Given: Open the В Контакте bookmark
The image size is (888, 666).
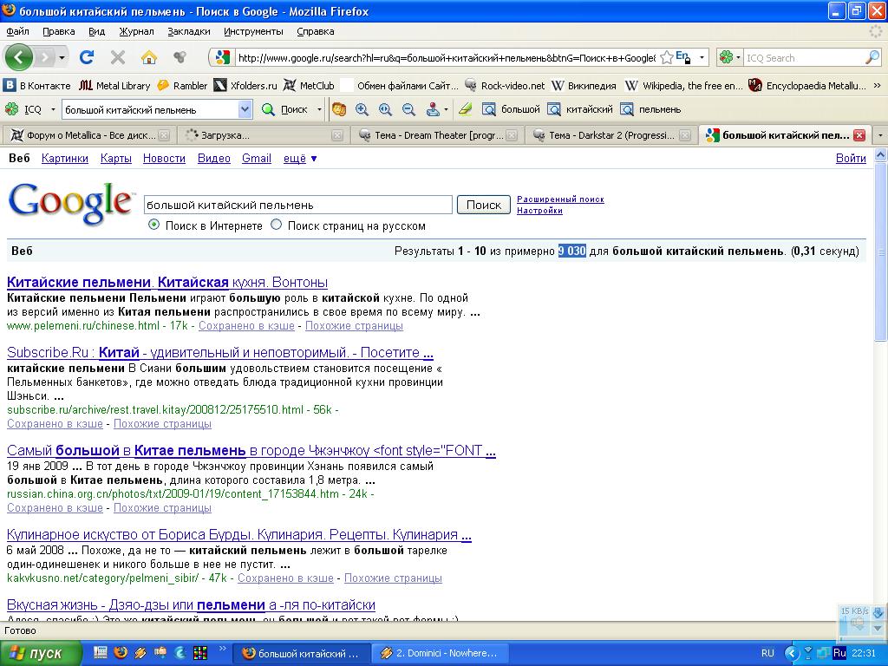Looking at the screenshot, I should click(37, 85).
